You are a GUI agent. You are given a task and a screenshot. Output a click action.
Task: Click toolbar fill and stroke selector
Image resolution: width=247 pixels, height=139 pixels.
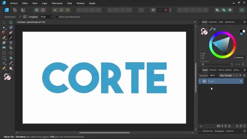(x=7, y=77)
